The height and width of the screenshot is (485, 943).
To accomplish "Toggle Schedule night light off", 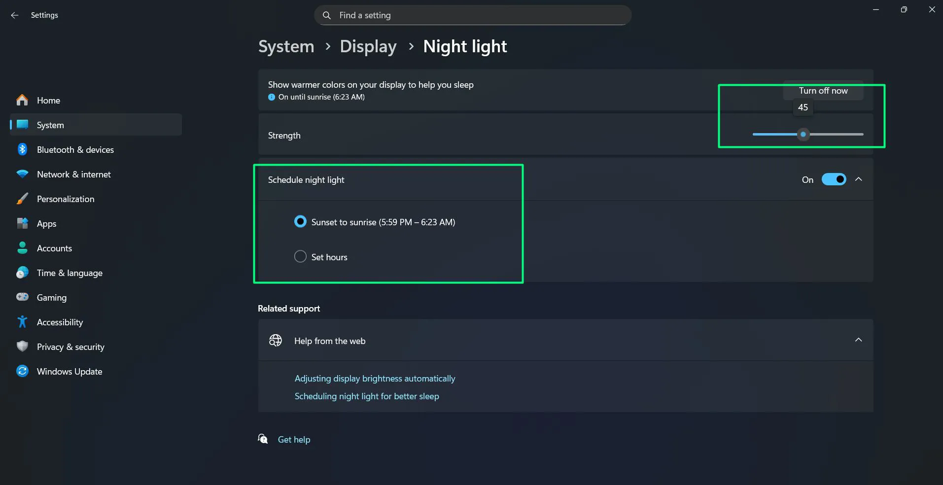I will [834, 179].
